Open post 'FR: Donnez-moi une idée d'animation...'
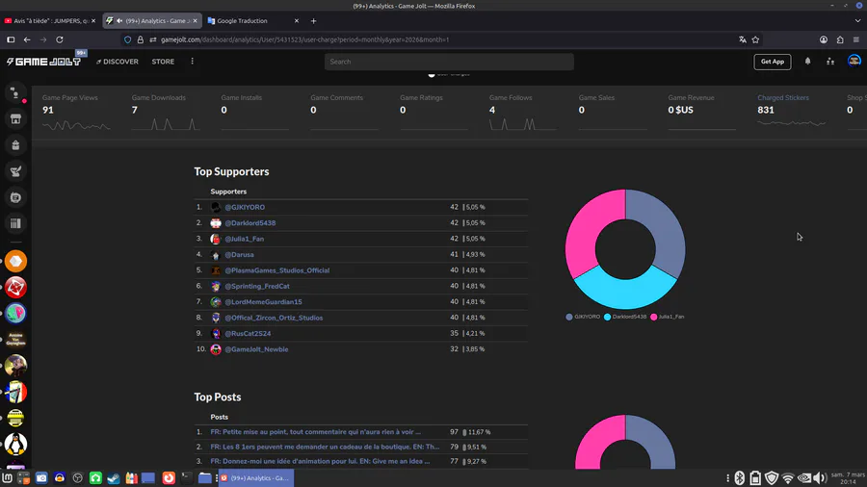The height and width of the screenshot is (487, 867). 320,461
